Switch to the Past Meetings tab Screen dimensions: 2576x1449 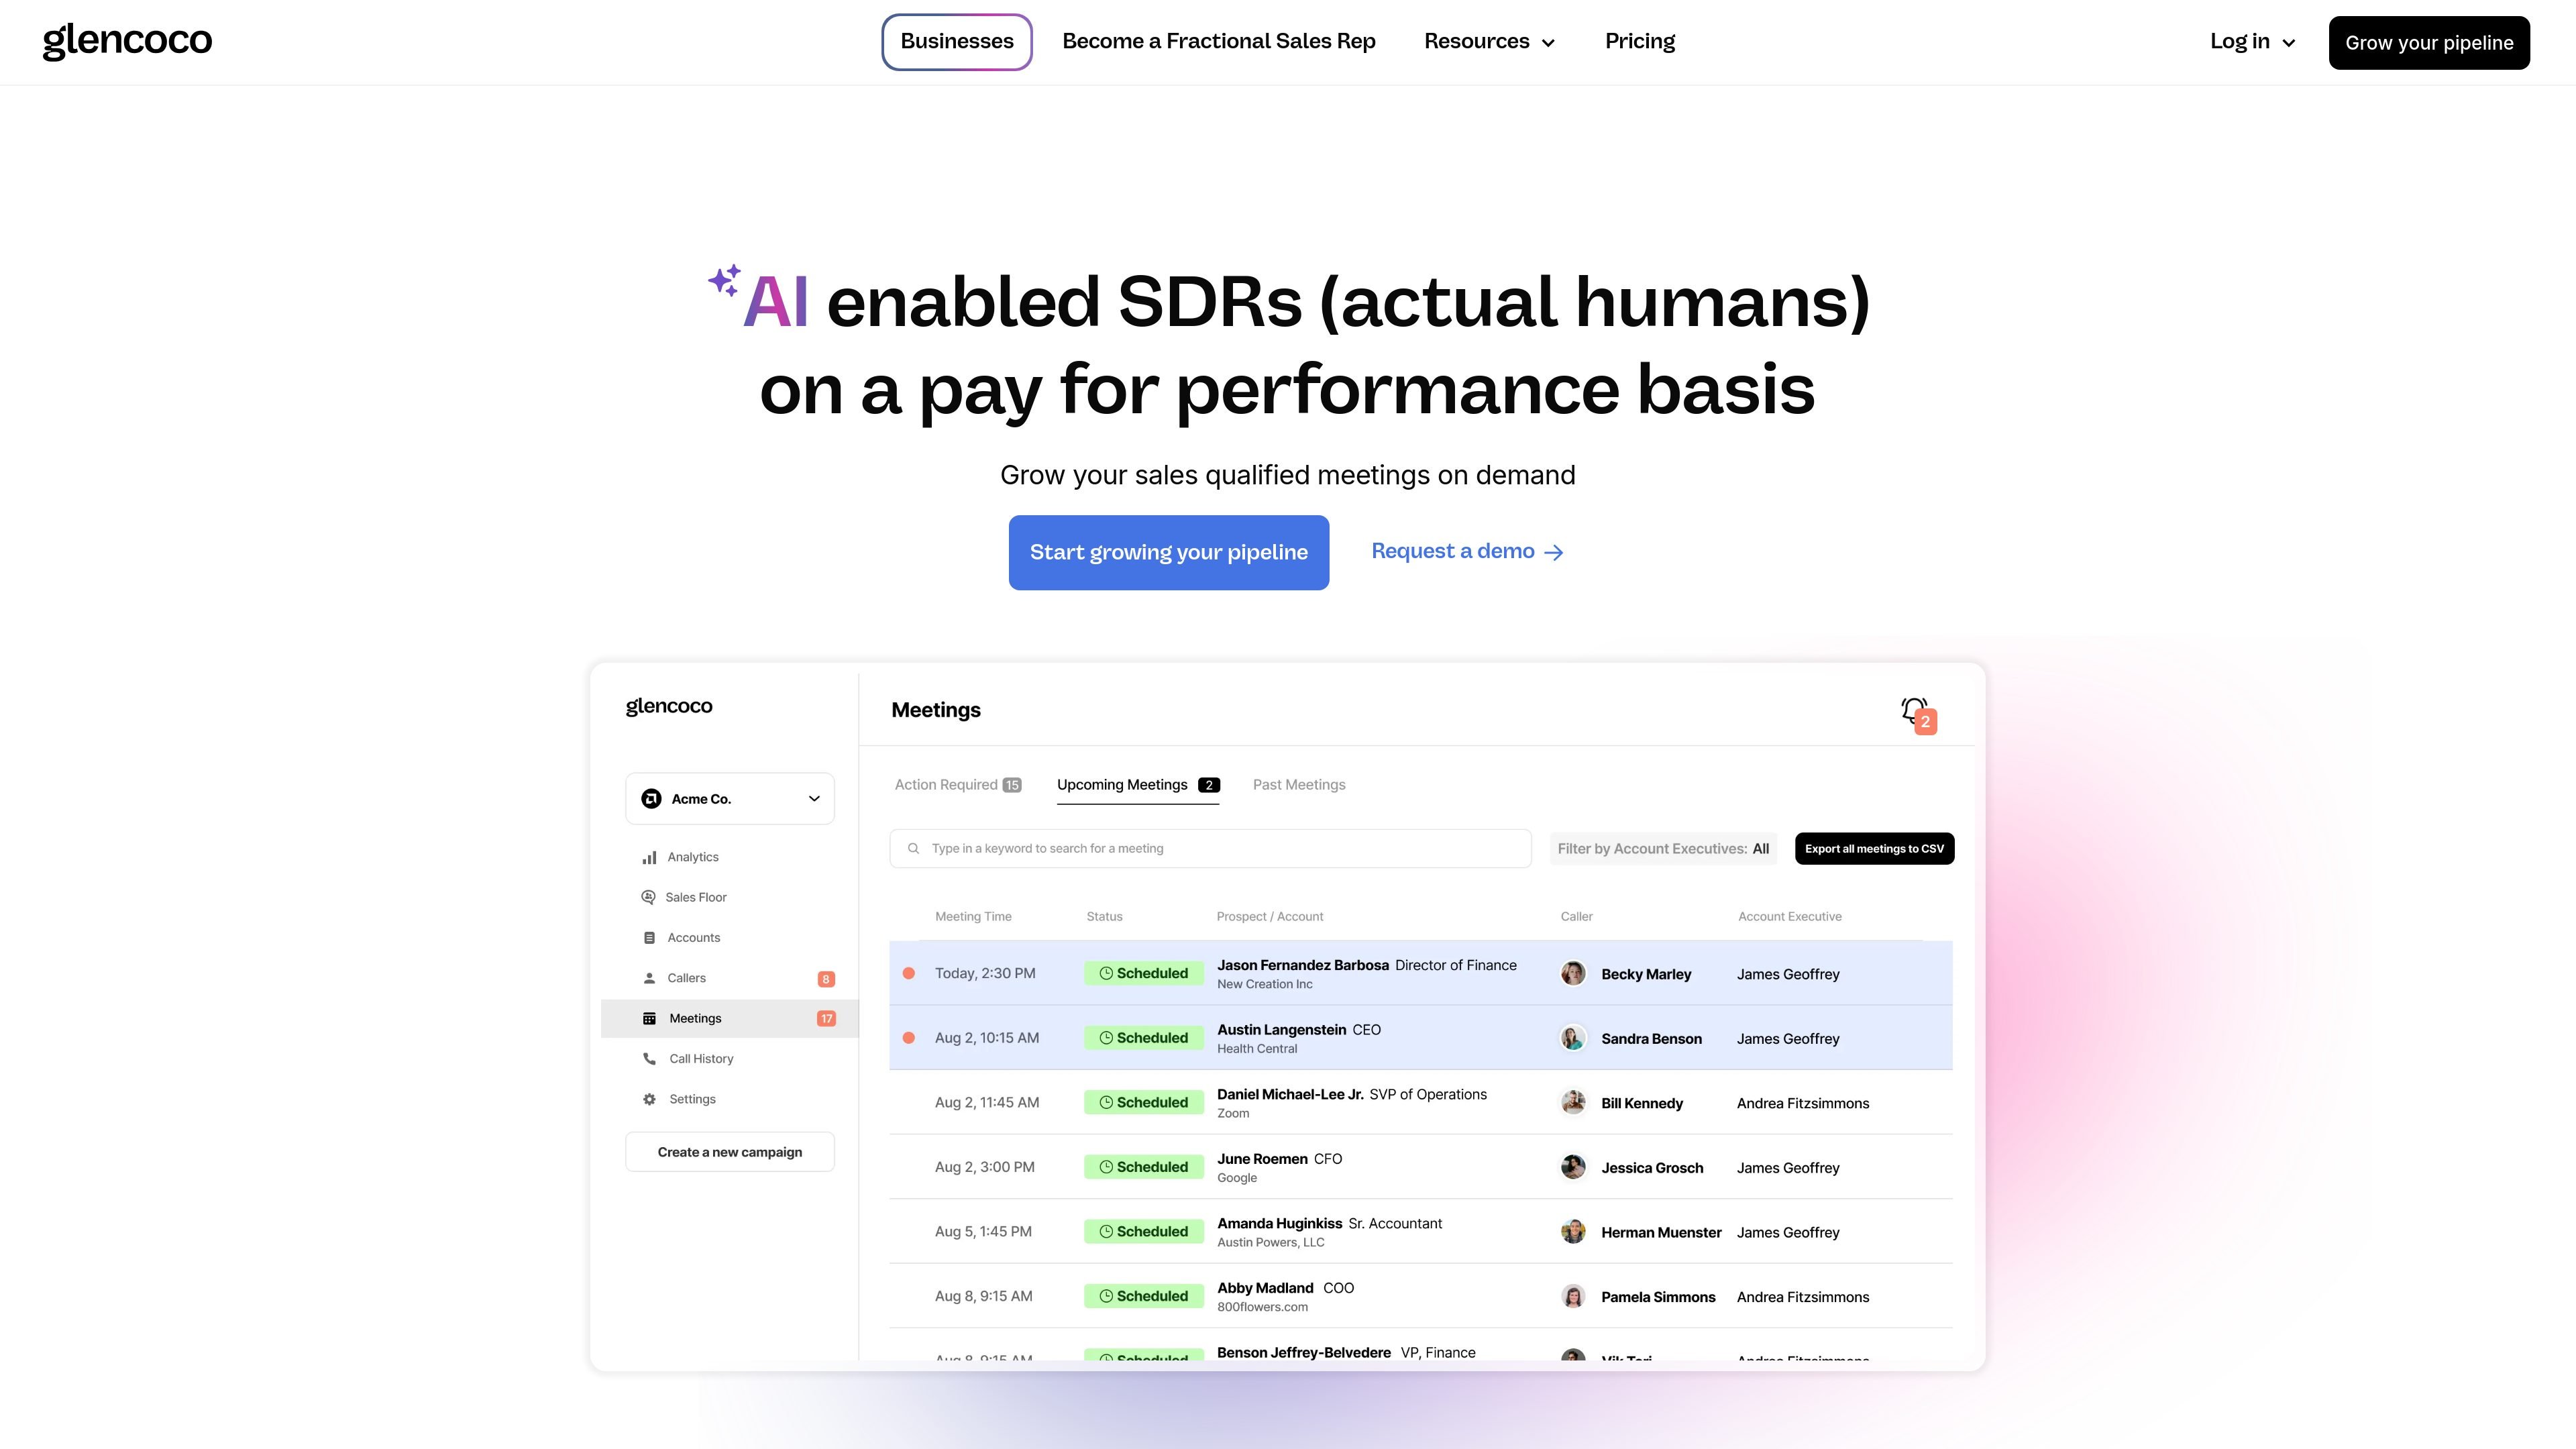1299,785
